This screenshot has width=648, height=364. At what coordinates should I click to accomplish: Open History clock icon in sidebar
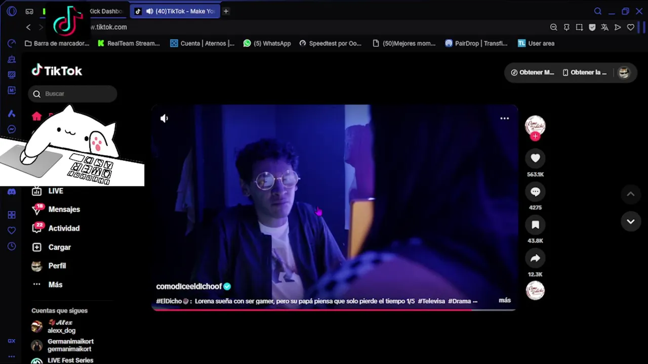coord(12,246)
